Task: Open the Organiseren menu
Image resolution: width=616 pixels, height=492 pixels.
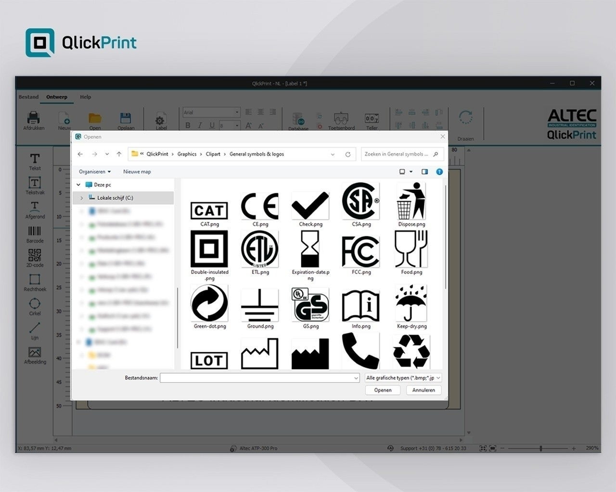Action: (95, 172)
